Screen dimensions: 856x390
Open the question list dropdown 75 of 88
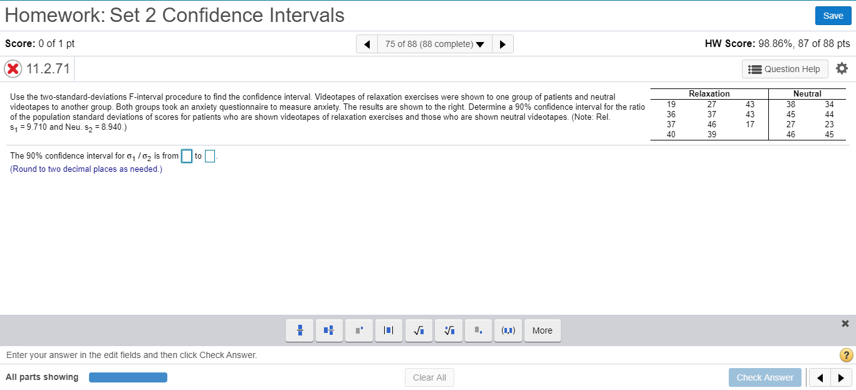(x=435, y=44)
